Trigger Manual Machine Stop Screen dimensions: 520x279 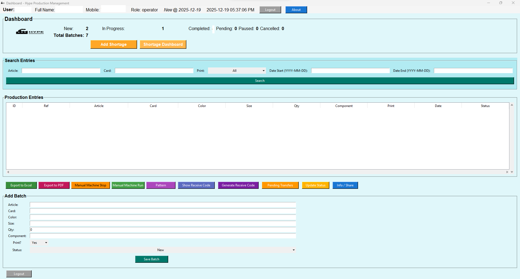point(90,185)
